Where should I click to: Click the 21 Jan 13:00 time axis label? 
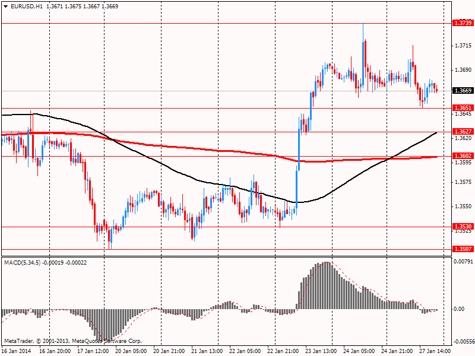(x=207, y=351)
